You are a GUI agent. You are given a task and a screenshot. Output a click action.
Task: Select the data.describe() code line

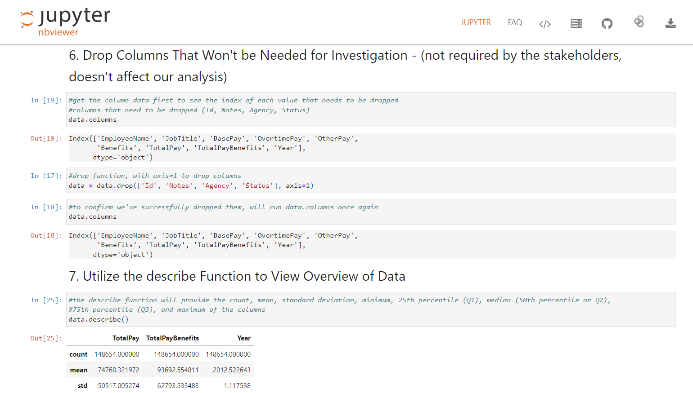99,319
